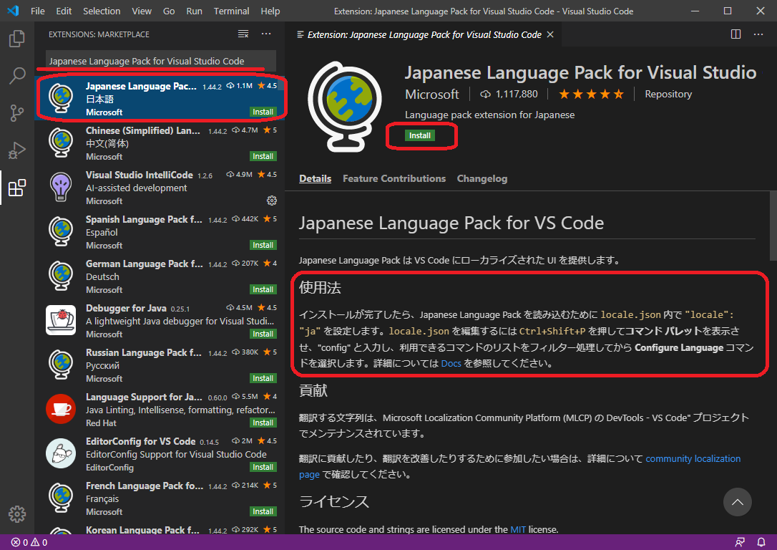Screen dimensions: 777x550
Task: Open the Extensions view icon
Action: coord(17,188)
